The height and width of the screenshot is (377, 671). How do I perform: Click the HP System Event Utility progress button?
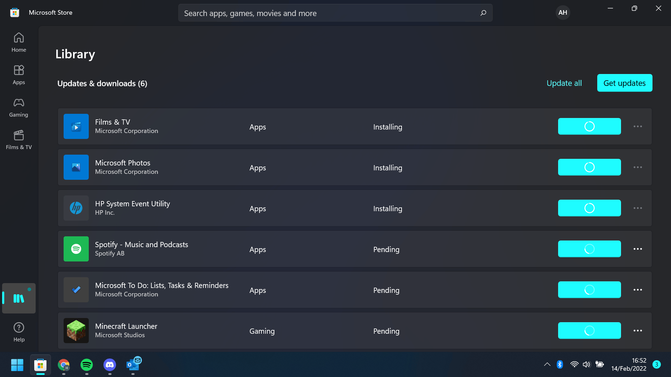click(590, 208)
